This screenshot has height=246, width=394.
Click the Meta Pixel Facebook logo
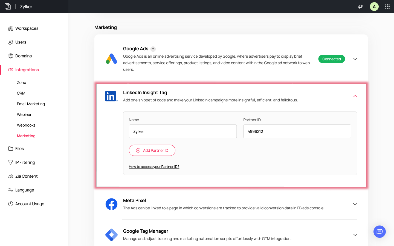pos(111,204)
